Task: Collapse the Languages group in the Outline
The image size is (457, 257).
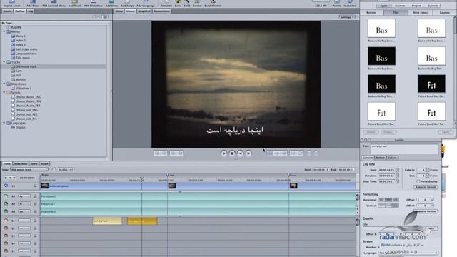Action: click(x=4, y=123)
